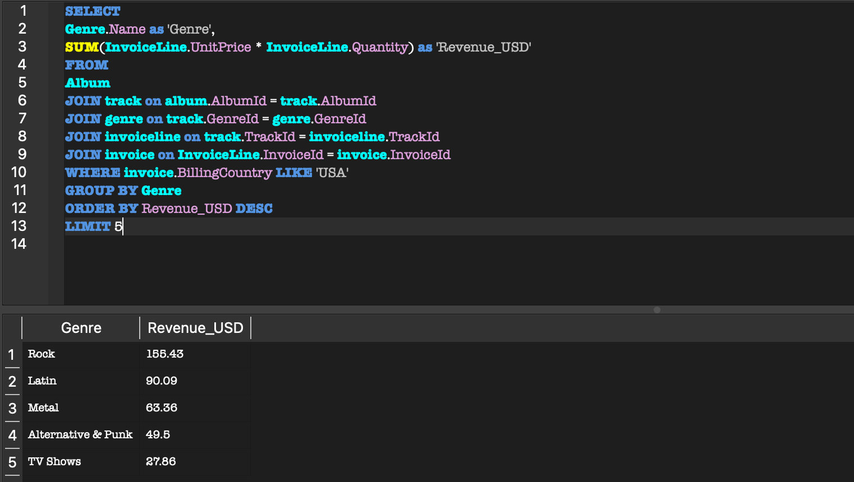Select the Alternative & Punk cell
Image resolution: width=854 pixels, height=482 pixels.
pyautogui.click(x=81, y=435)
